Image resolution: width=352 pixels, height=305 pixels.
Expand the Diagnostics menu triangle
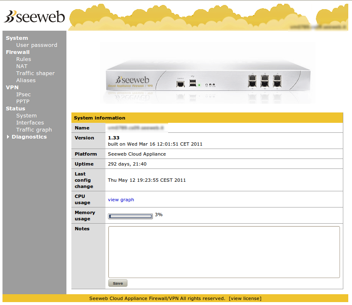pos(8,137)
